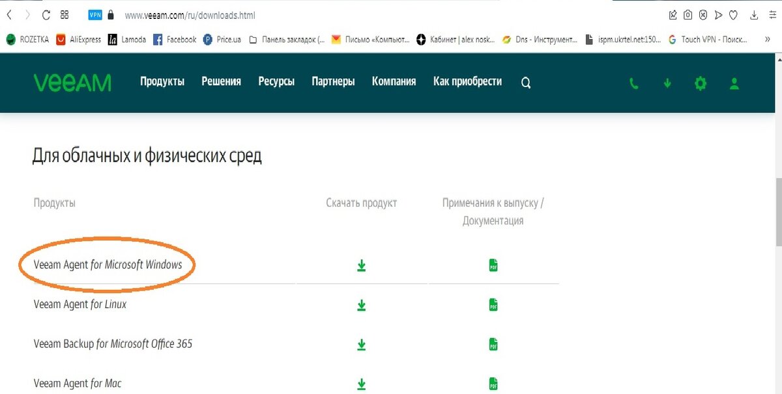Screen dimensions: 782x394
Task: Open the edit/share page icon in address bar
Action: point(673,14)
